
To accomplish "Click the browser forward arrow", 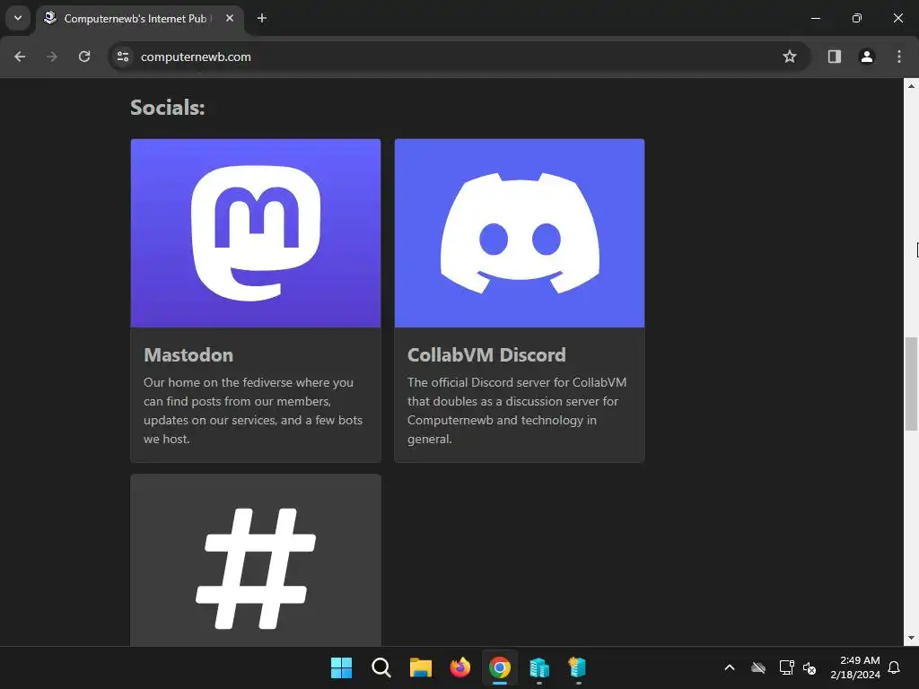I will pyautogui.click(x=52, y=57).
